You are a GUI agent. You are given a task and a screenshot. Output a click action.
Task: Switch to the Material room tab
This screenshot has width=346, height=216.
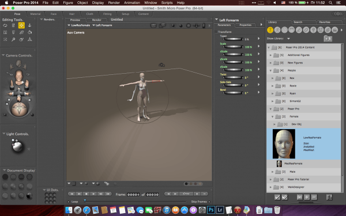point(35,14)
